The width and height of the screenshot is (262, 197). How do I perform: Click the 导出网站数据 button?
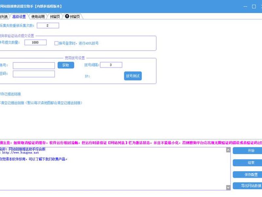tap(248, 186)
